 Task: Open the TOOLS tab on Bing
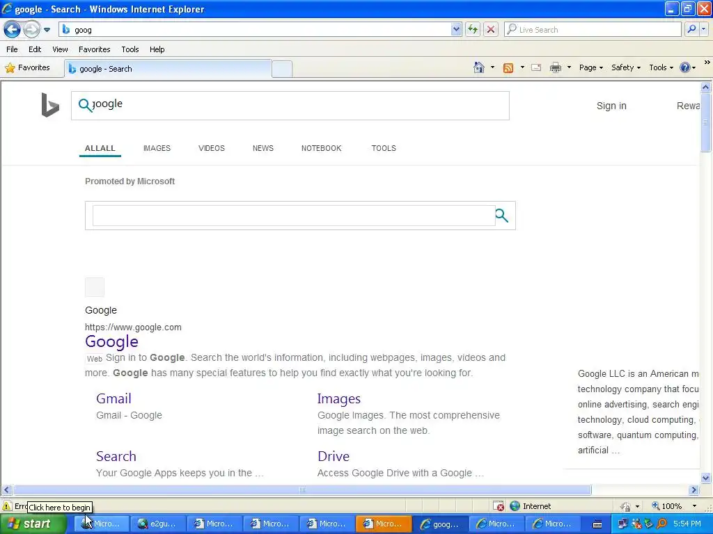tap(384, 149)
